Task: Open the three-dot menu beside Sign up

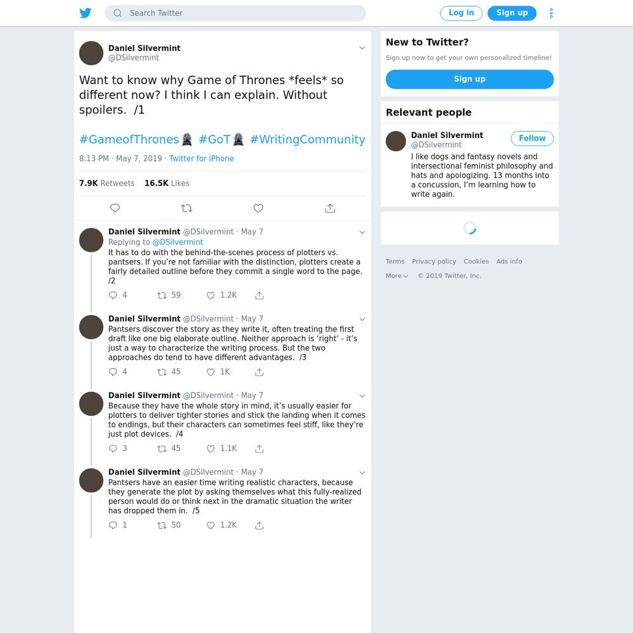Action: point(551,13)
